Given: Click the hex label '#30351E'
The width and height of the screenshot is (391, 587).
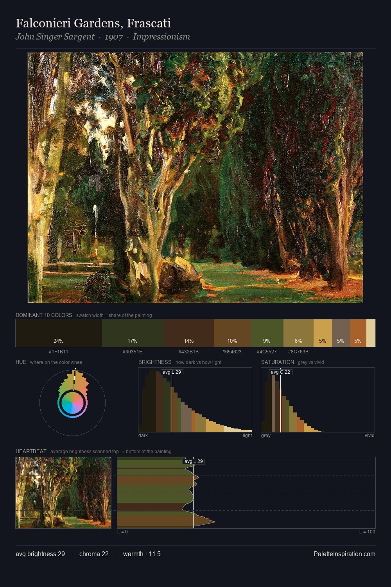Looking at the screenshot, I should coord(133,351).
